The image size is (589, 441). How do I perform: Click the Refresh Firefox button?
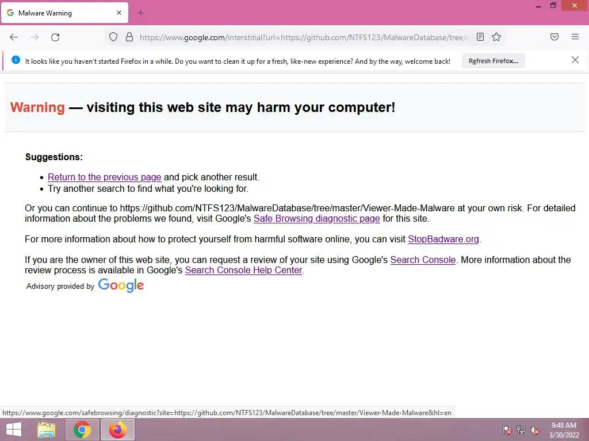coord(493,61)
